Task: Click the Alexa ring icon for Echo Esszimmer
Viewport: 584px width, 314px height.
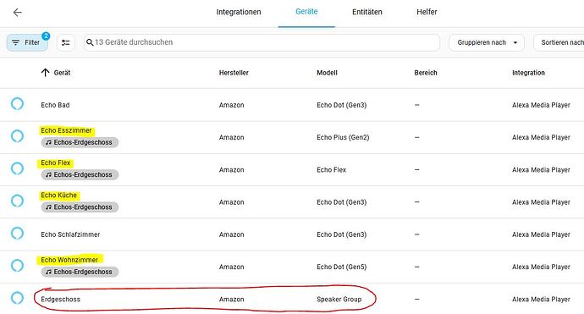Action: (x=17, y=136)
